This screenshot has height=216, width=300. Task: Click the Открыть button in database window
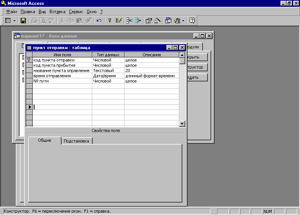coord(197,57)
